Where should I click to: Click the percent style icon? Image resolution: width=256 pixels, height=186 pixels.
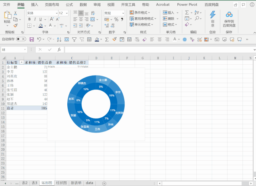tap(116, 20)
